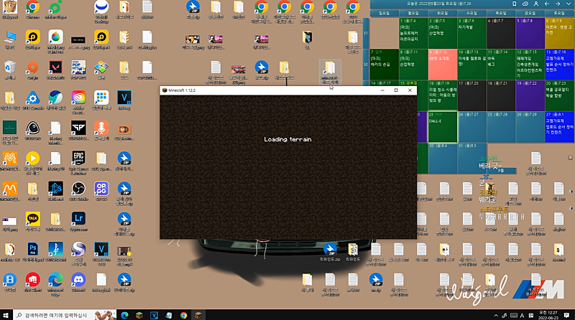Maximize the Minecraft 1.12.2 window
Image resolution: width=575 pixels, height=320 pixels.
pyautogui.click(x=396, y=90)
